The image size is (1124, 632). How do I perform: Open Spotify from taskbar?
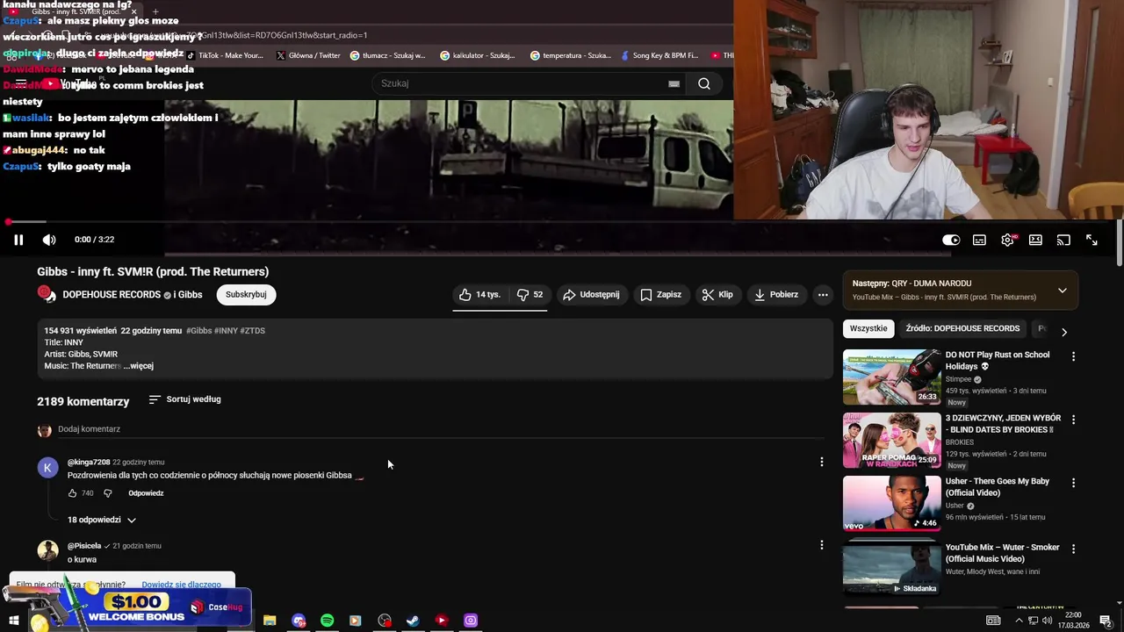(327, 621)
